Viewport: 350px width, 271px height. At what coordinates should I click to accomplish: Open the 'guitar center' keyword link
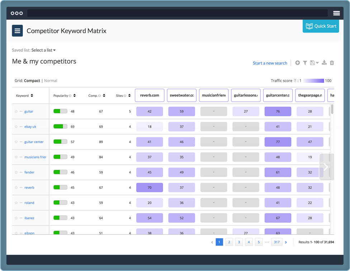click(x=34, y=142)
